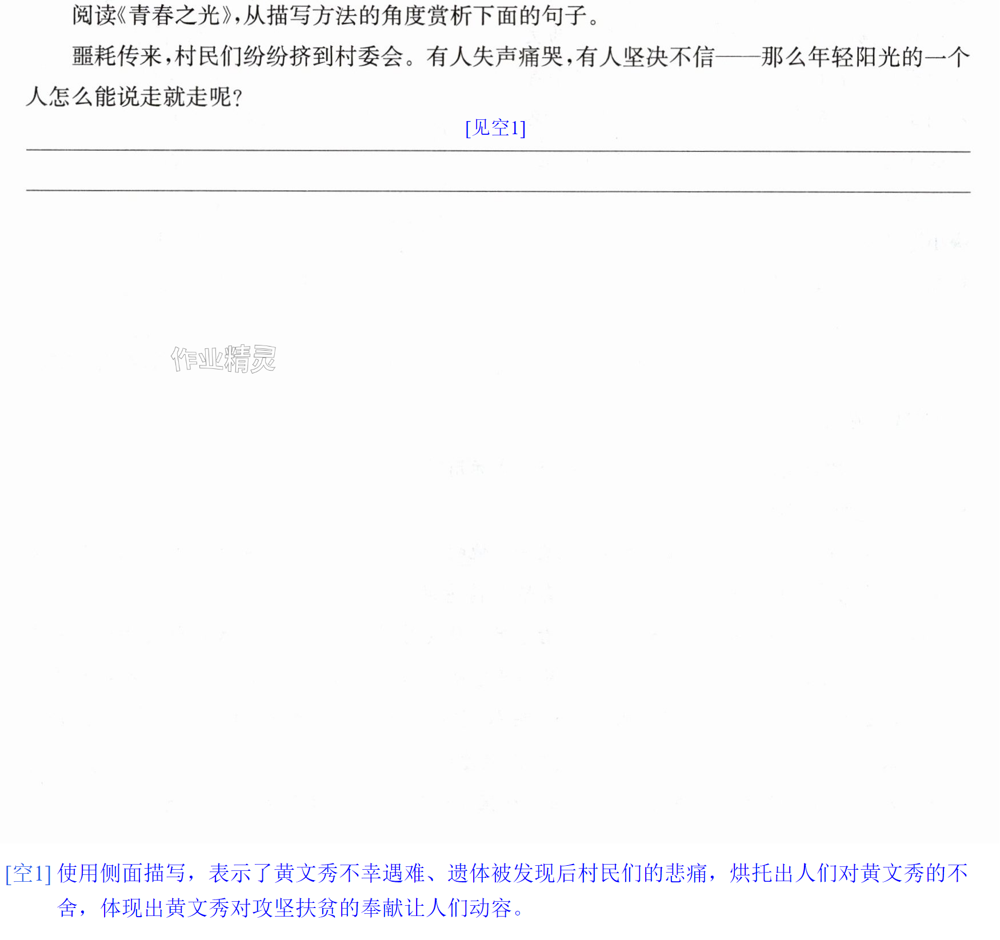Viewport: 1000px width, 940px height.
Task: Click the second blank answer line
Action: (x=498, y=191)
